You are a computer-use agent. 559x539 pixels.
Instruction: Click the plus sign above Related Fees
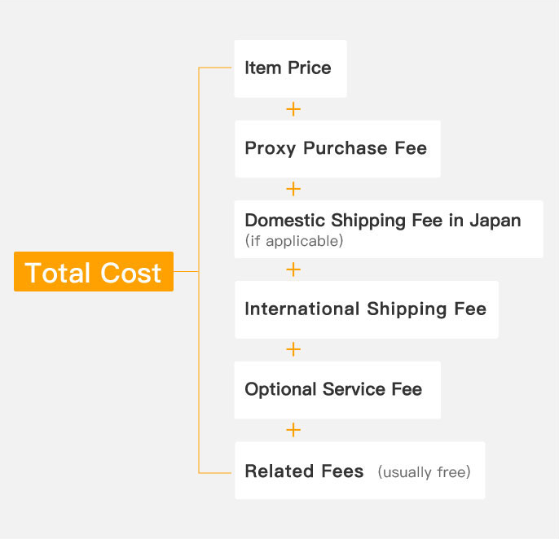pyautogui.click(x=293, y=430)
